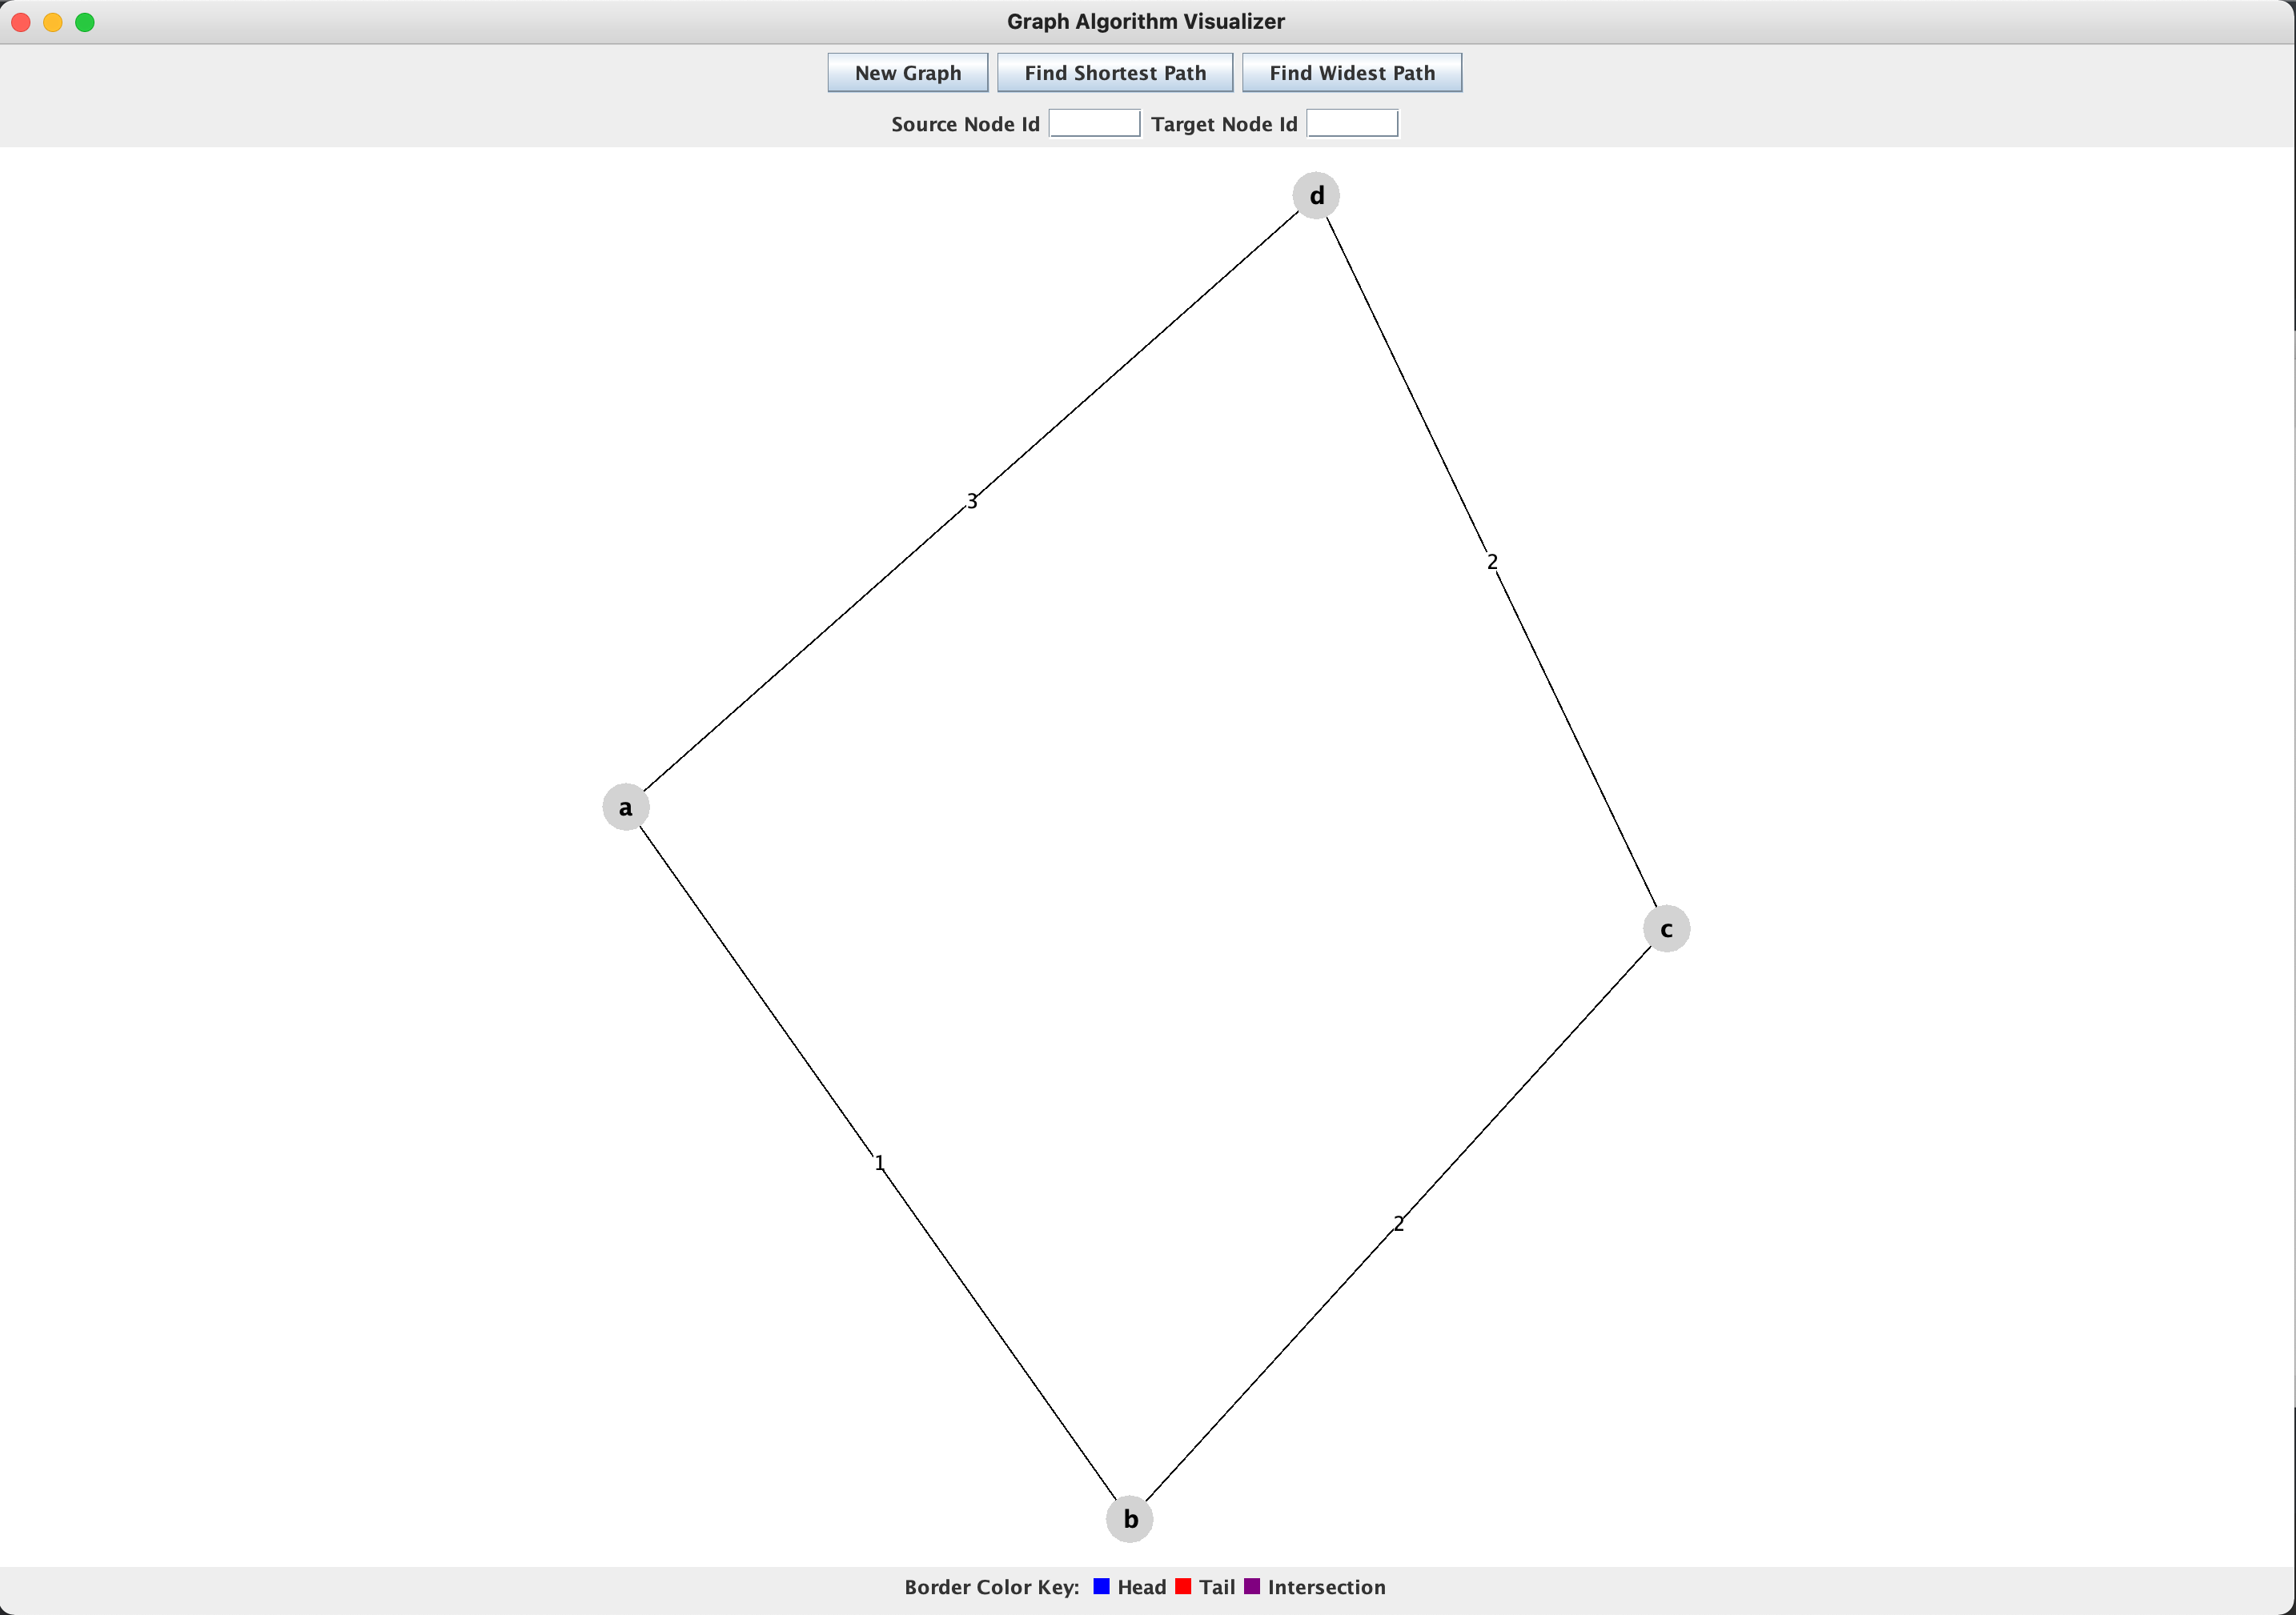Click the New Graph button

[x=908, y=72]
